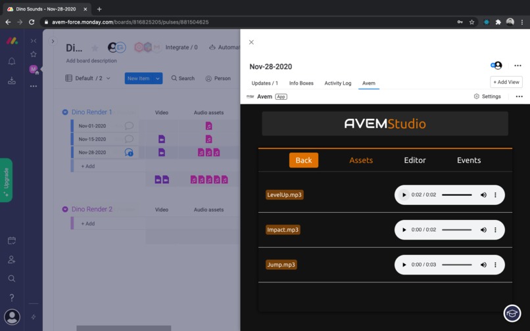The image size is (530, 331).
Task: Click the + Add View button
Action: [506, 82]
